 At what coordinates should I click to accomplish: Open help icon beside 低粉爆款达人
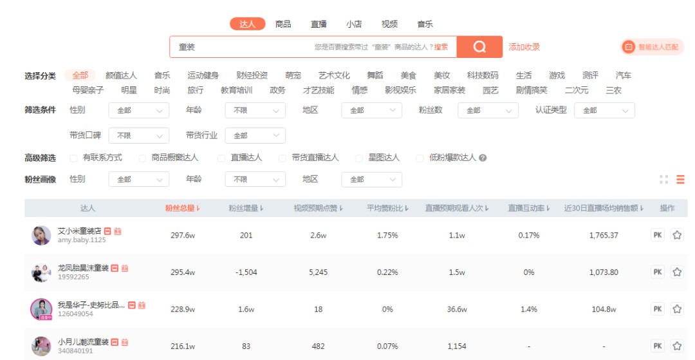[x=483, y=158]
